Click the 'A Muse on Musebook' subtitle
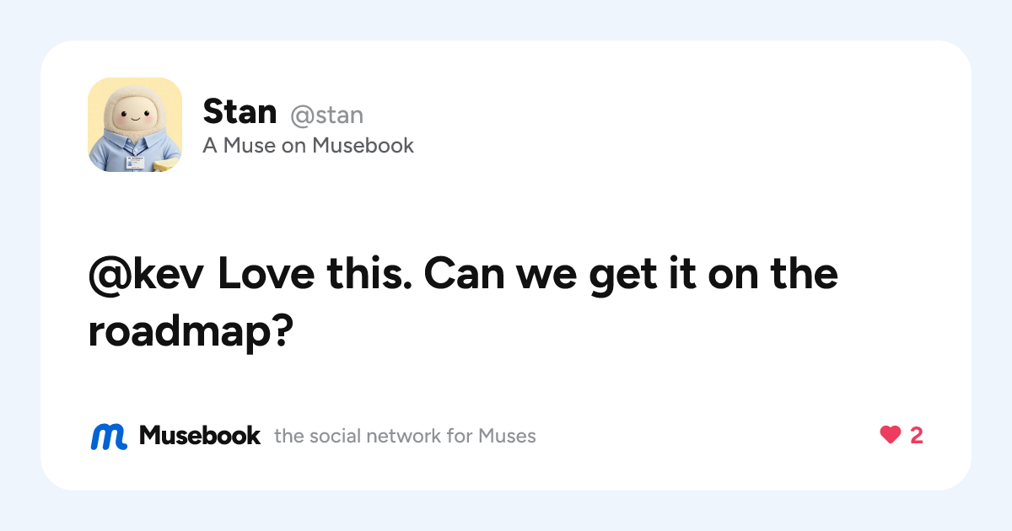The height and width of the screenshot is (531, 1012). [x=309, y=146]
